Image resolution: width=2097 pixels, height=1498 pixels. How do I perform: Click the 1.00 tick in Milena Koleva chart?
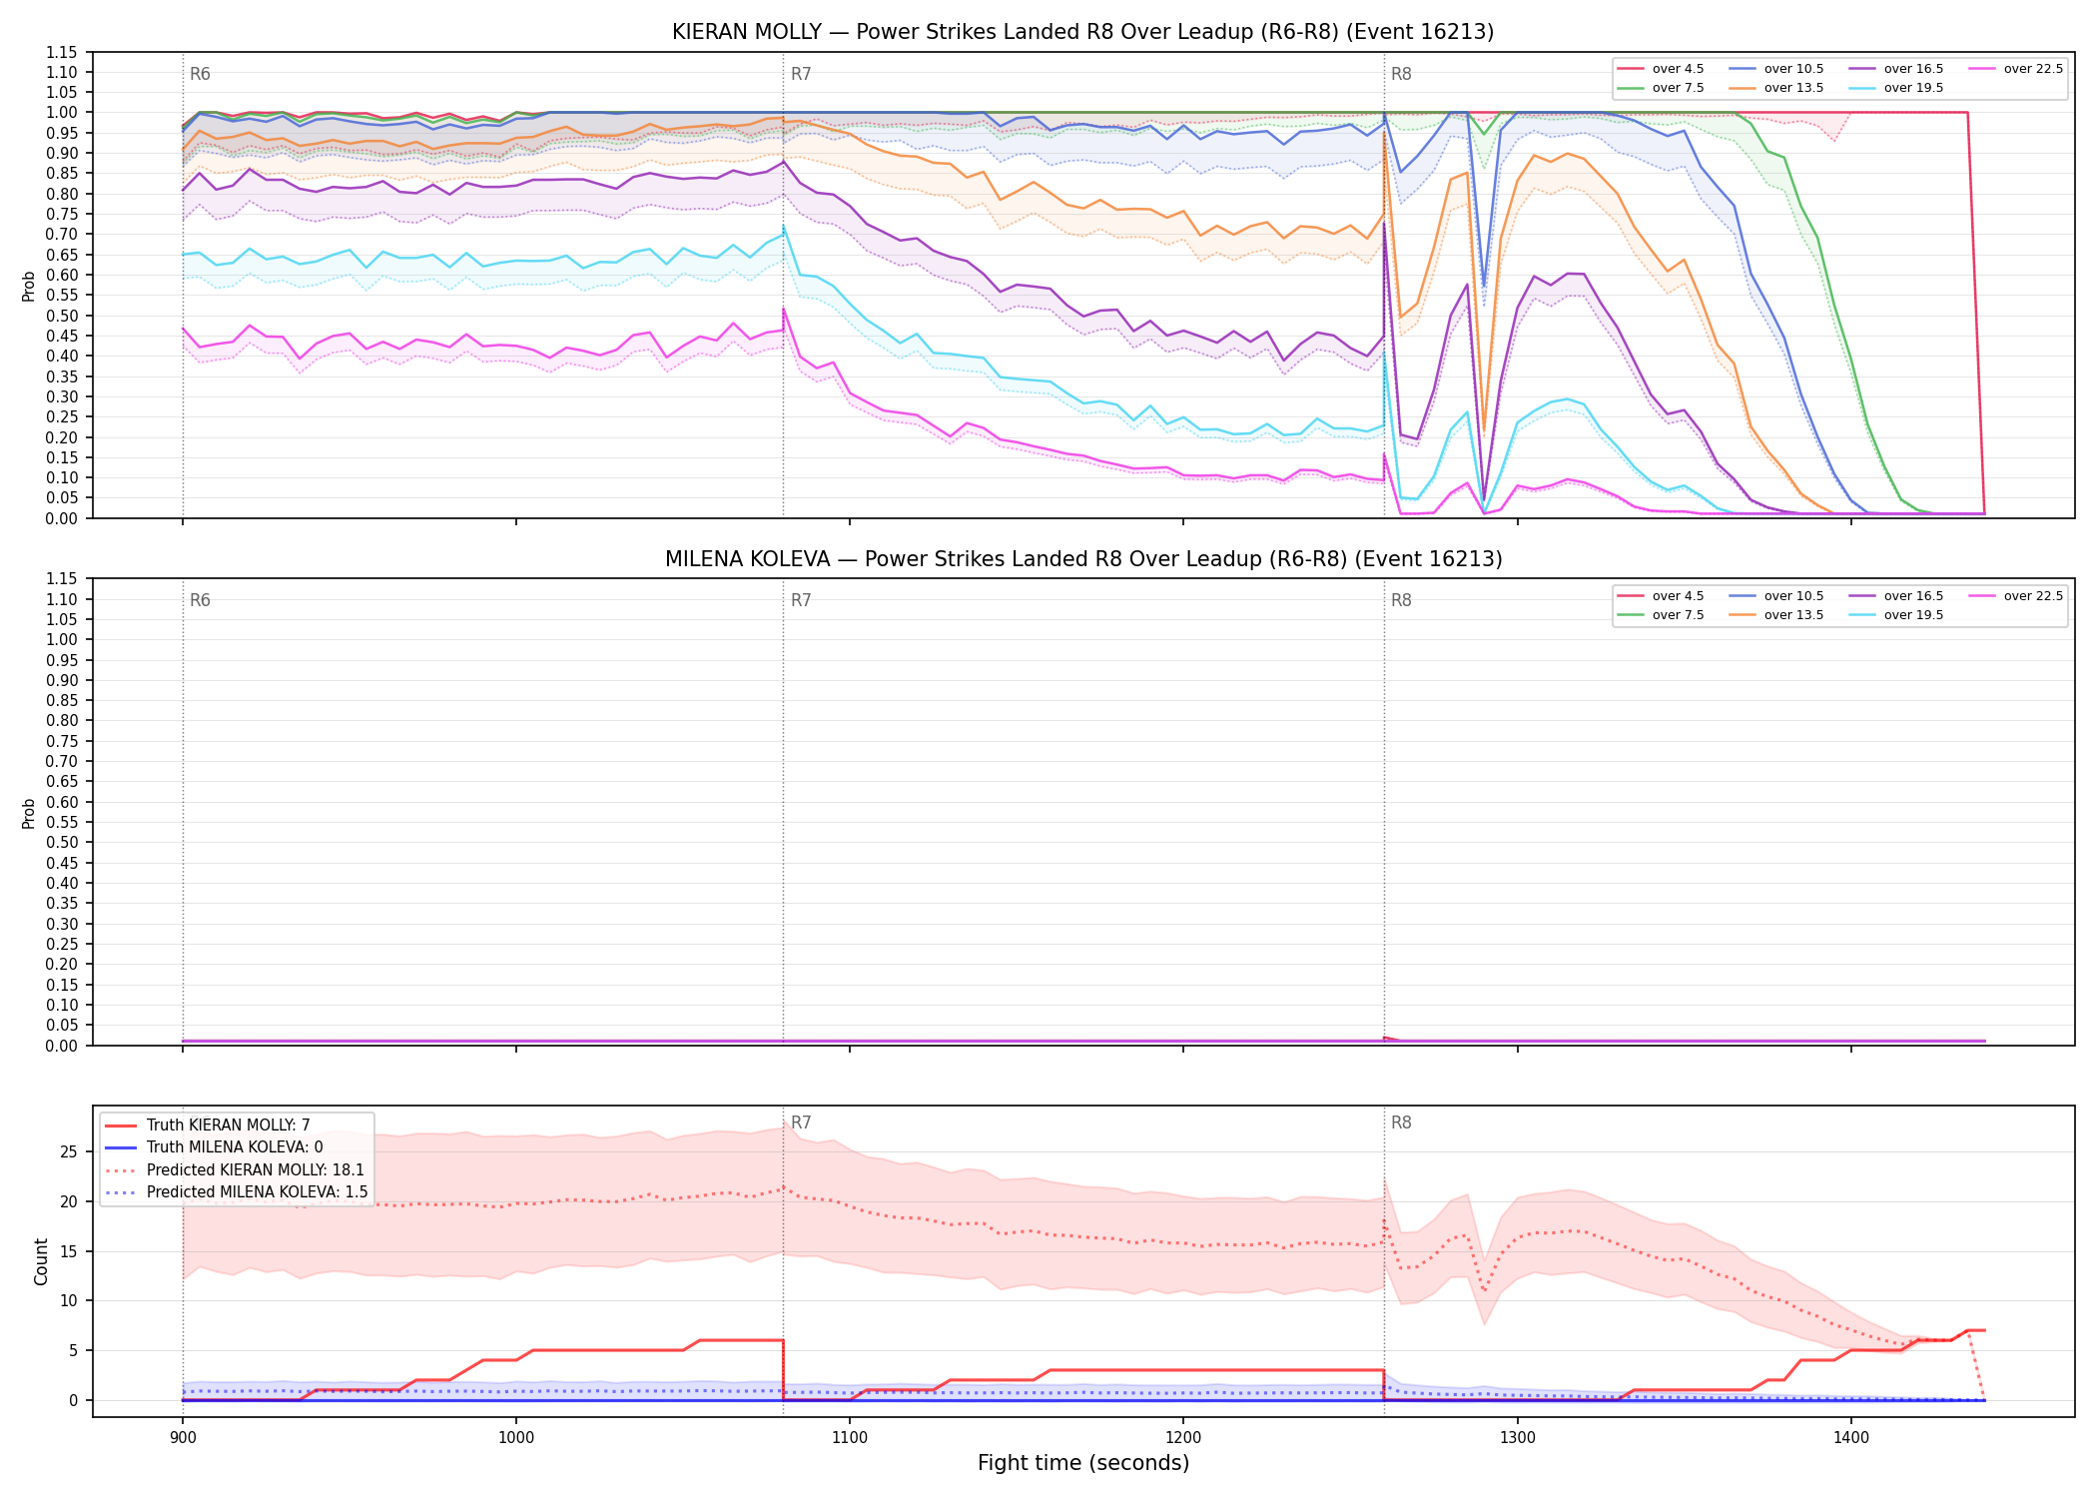pos(62,640)
